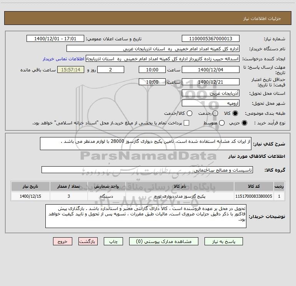Viewport: 296px width, 286px height.
Task: Click the نام کالا column header
Action: (180, 186)
